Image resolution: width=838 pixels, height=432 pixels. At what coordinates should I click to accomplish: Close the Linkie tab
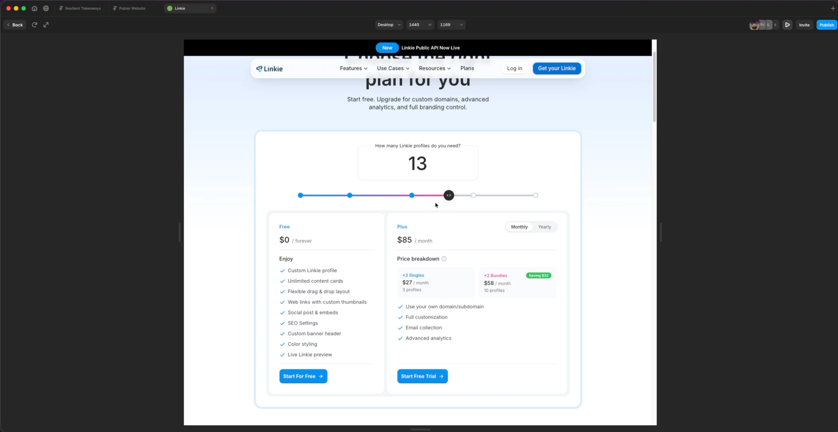click(212, 8)
